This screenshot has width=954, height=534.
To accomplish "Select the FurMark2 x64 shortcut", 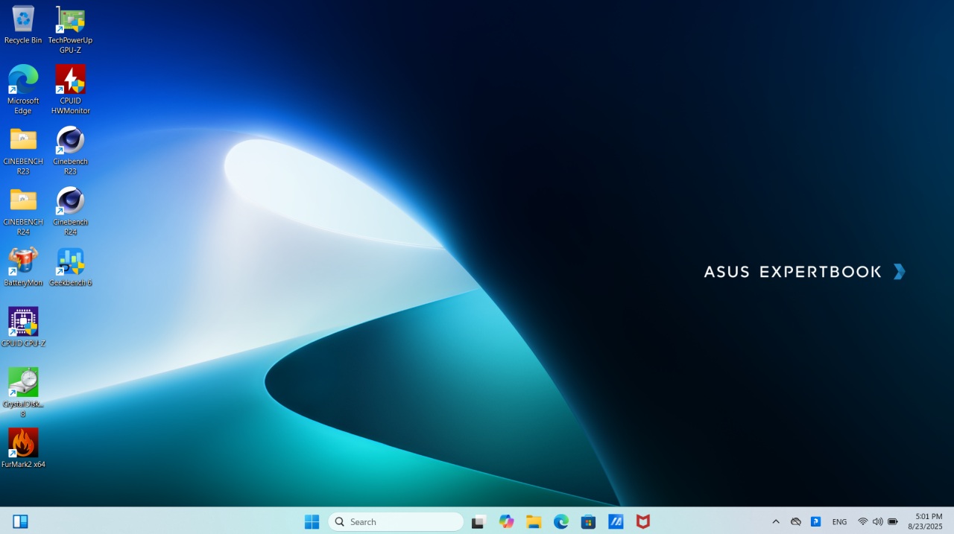I will point(23,444).
